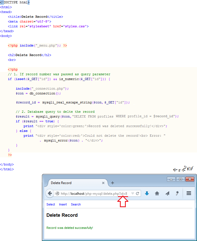
Task: Open the Select menu link
Action: coord(51,204)
